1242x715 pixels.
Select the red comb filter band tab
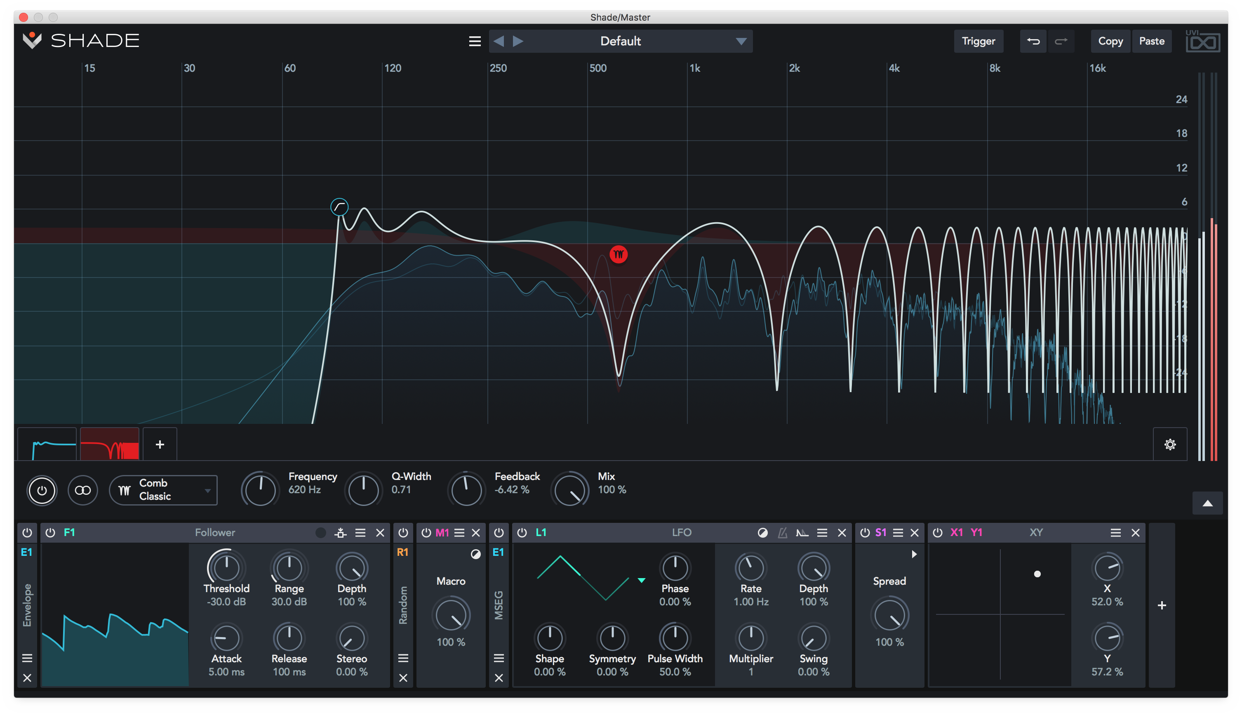[x=110, y=445]
